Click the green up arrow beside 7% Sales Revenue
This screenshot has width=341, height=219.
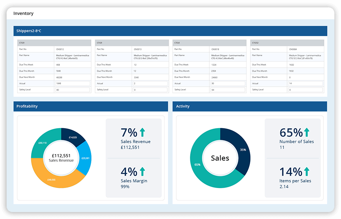(143, 132)
